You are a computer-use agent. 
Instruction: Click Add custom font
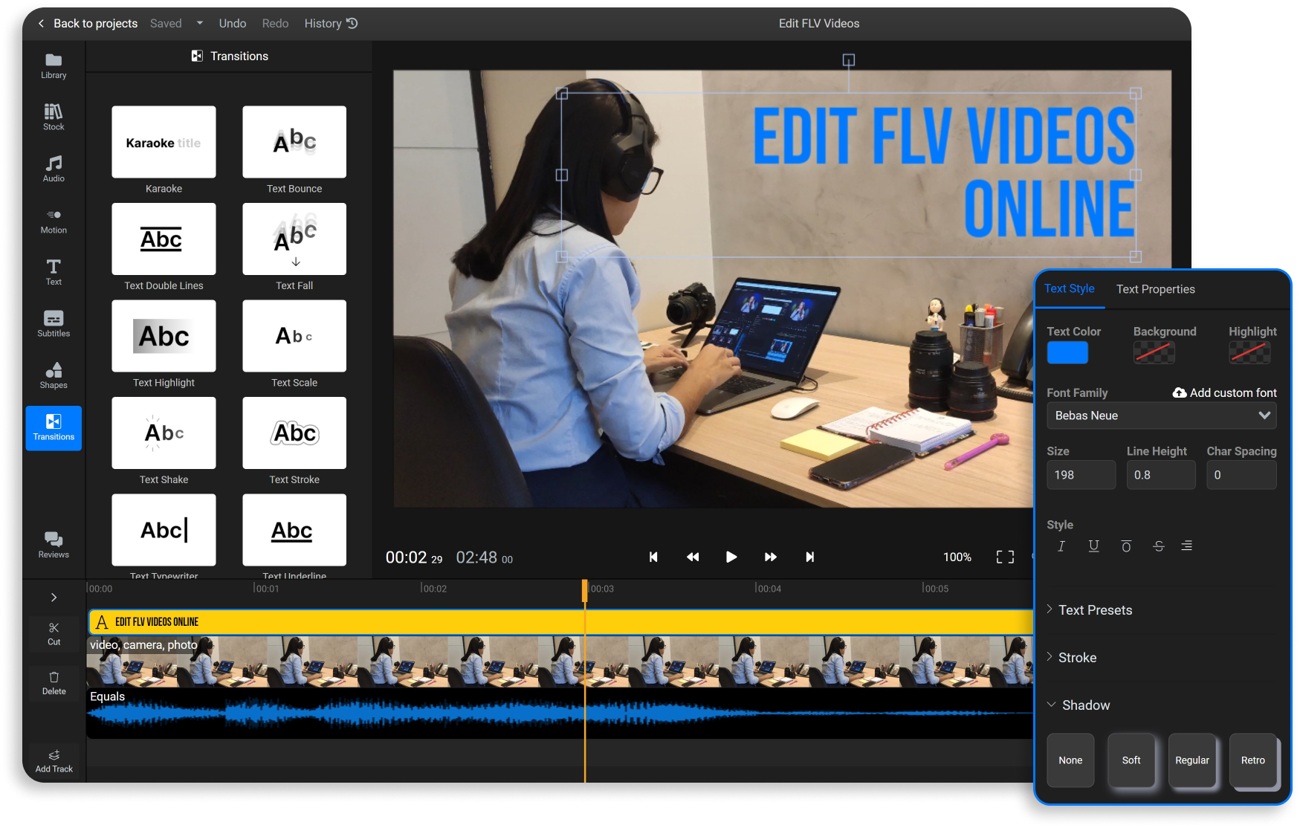(x=1224, y=392)
